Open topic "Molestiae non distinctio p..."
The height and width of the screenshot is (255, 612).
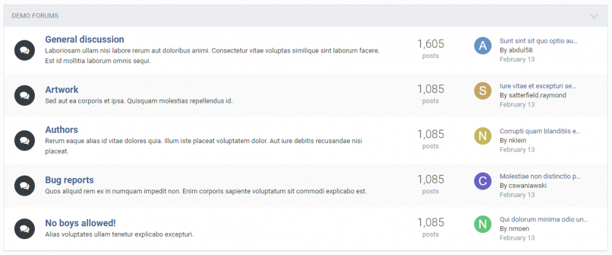click(540, 176)
